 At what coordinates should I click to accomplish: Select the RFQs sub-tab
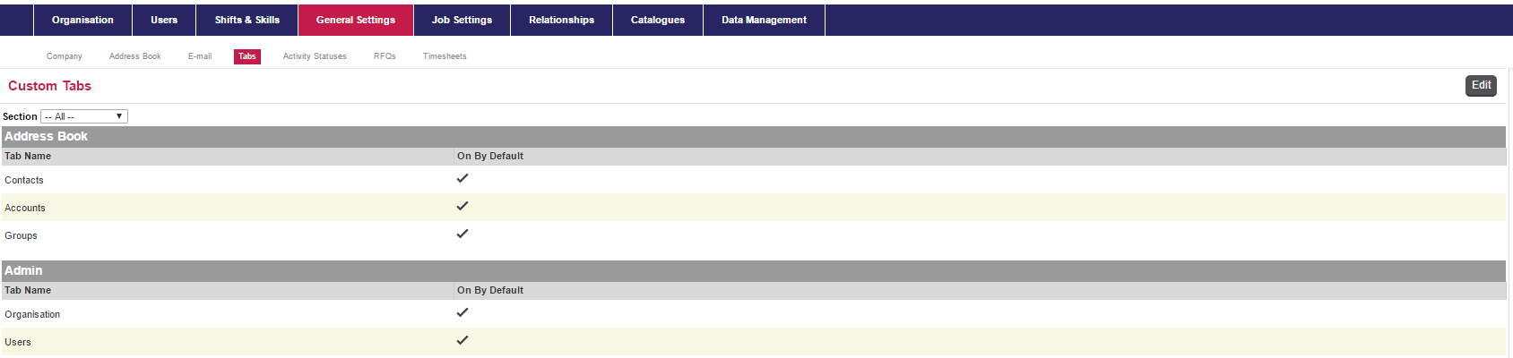385,56
